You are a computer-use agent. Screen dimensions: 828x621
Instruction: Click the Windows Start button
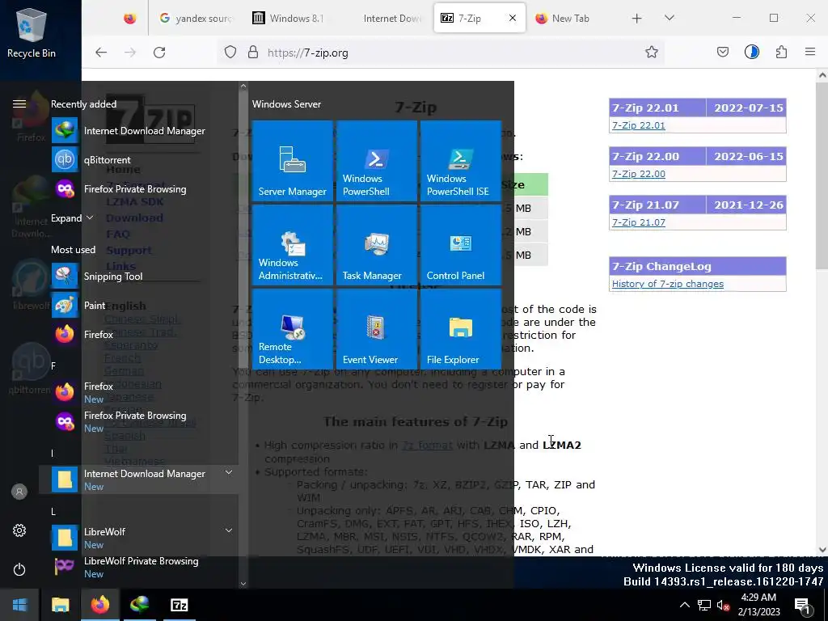(x=19, y=605)
